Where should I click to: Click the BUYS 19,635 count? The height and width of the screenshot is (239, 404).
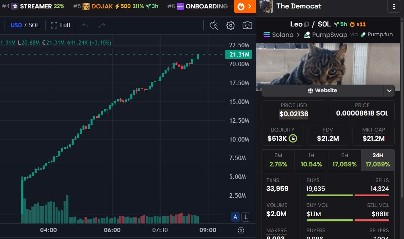(315, 189)
